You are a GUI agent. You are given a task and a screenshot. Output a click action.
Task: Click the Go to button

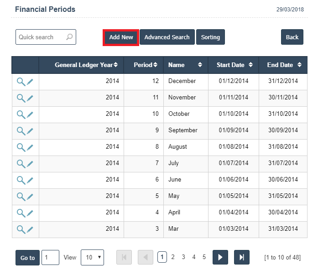(27, 258)
